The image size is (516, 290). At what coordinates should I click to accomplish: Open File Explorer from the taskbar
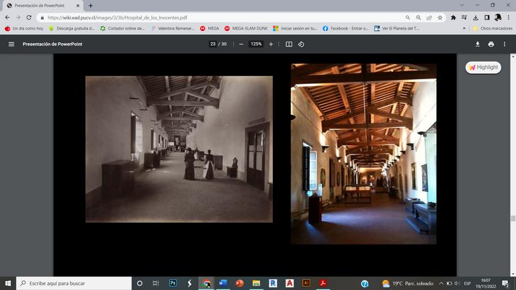click(x=256, y=283)
